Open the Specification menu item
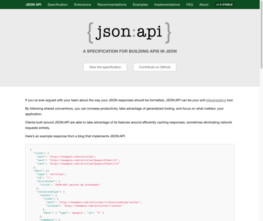 58,5
